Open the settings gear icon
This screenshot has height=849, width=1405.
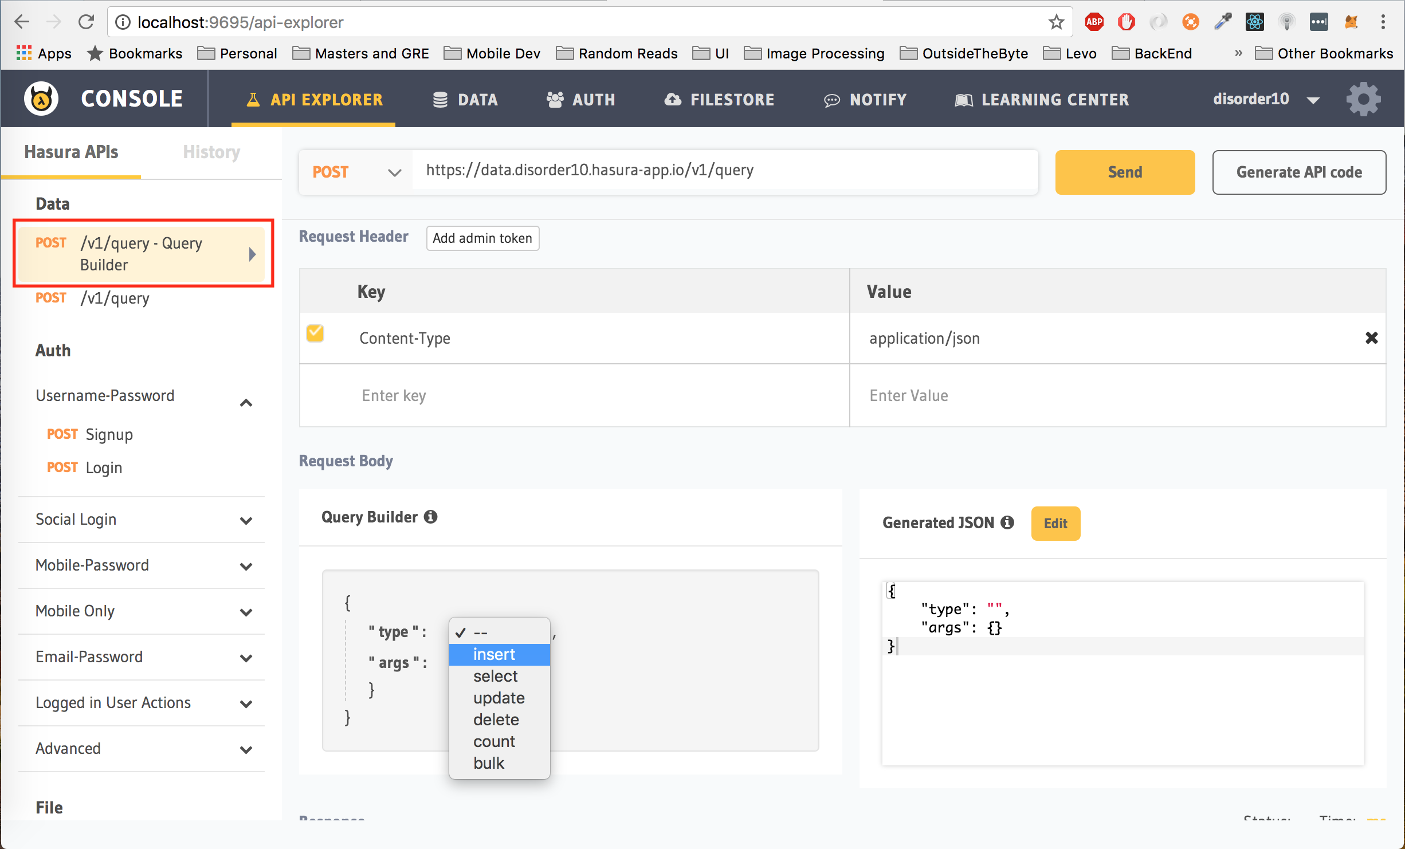(x=1363, y=99)
